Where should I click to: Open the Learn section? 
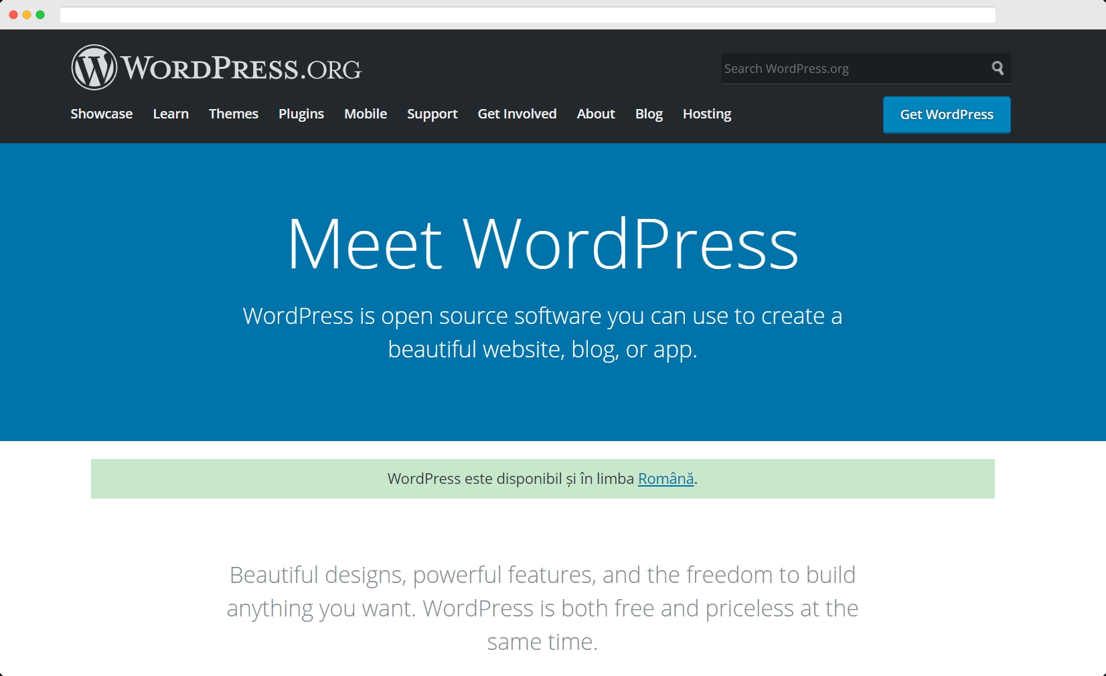tap(171, 114)
